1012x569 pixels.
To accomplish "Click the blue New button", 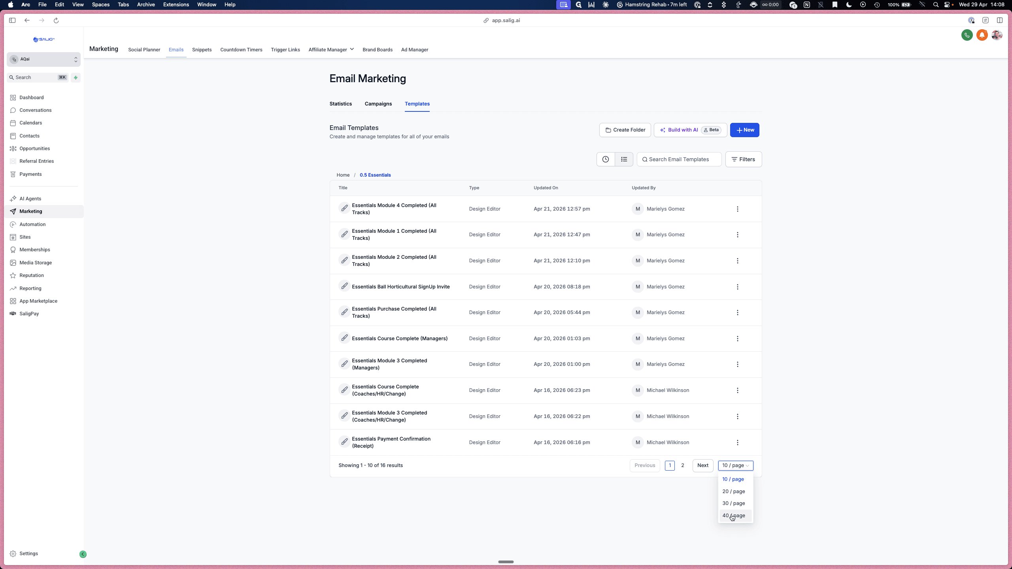I will point(745,130).
